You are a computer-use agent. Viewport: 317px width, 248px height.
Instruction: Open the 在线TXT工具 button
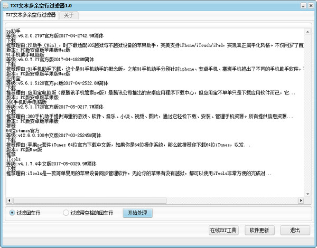coord(223,230)
